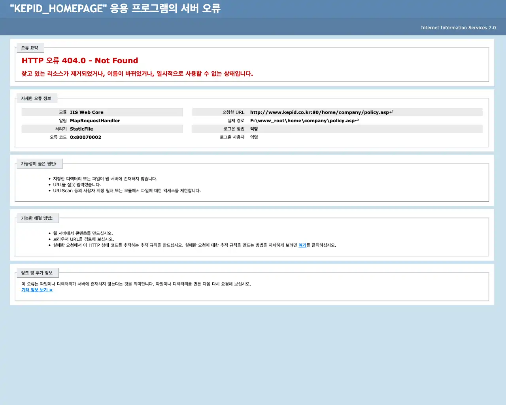Click the Internet Information Services 7.0 text
Viewport: 506px width, 405px height.
tap(458, 28)
